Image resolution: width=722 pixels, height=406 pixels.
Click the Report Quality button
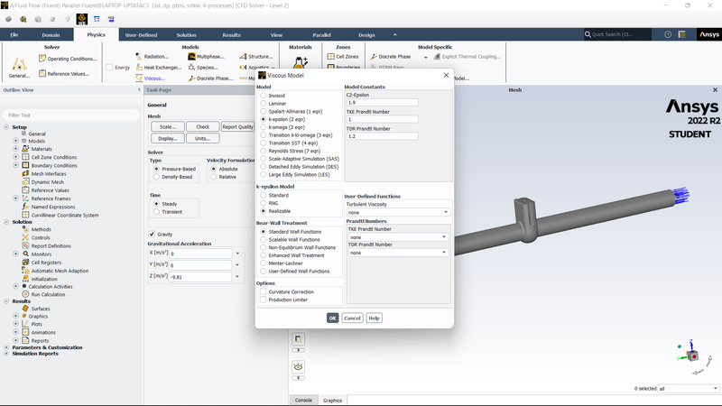(x=237, y=126)
